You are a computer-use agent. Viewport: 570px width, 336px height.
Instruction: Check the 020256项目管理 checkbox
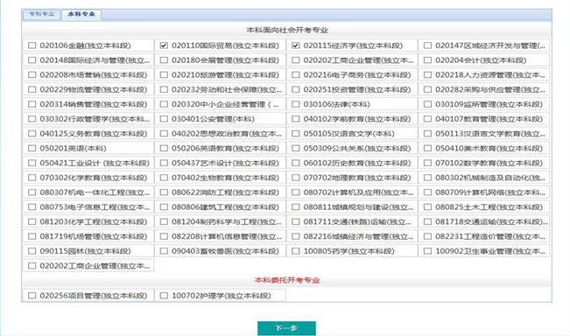click(32, 296)
